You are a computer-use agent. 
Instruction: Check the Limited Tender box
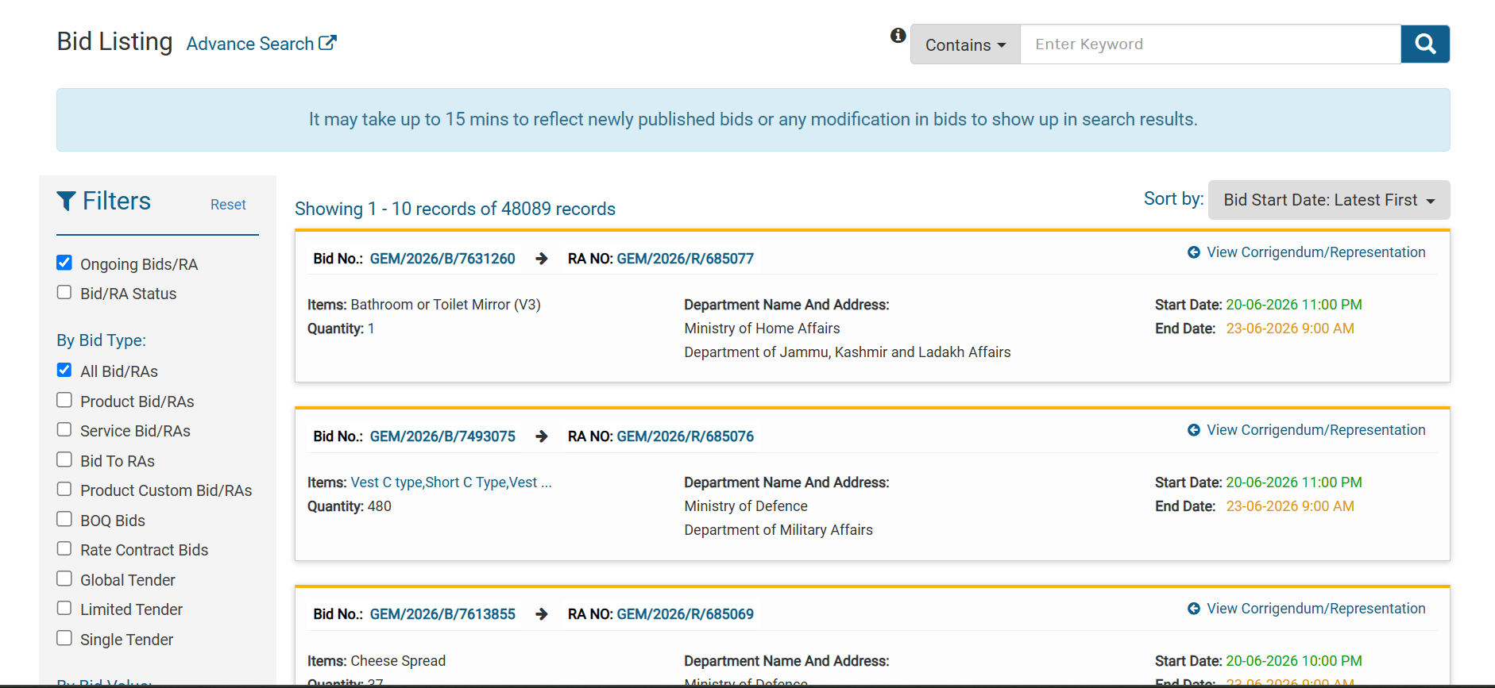pyautogui.click(x=64, y=608)
